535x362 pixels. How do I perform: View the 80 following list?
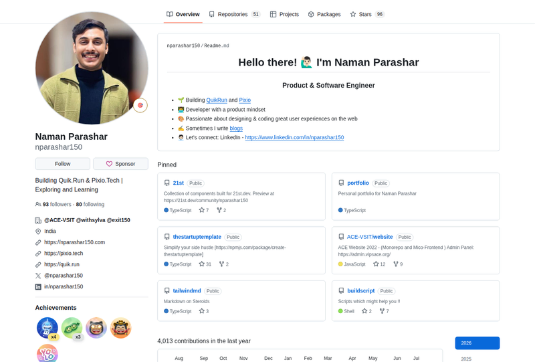[90, 204]
